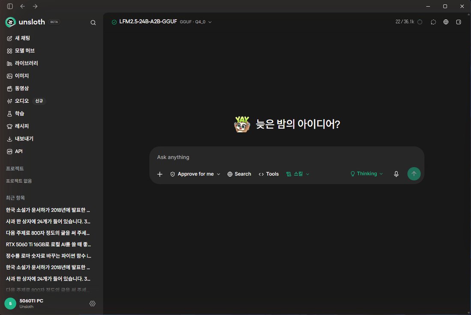Toggle the sidebar panel icon
The height and width of the screenshot is (315, 471).
click(x=10, y=6)
